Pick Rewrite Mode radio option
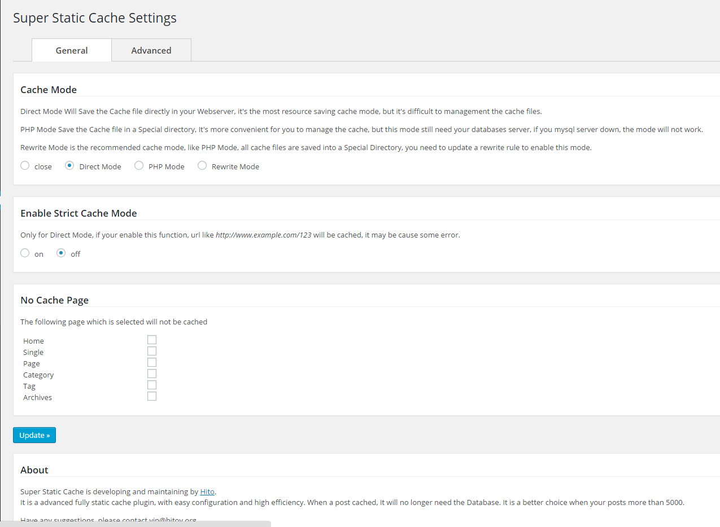This screenshot has height=527, width=720. [202, 166]
